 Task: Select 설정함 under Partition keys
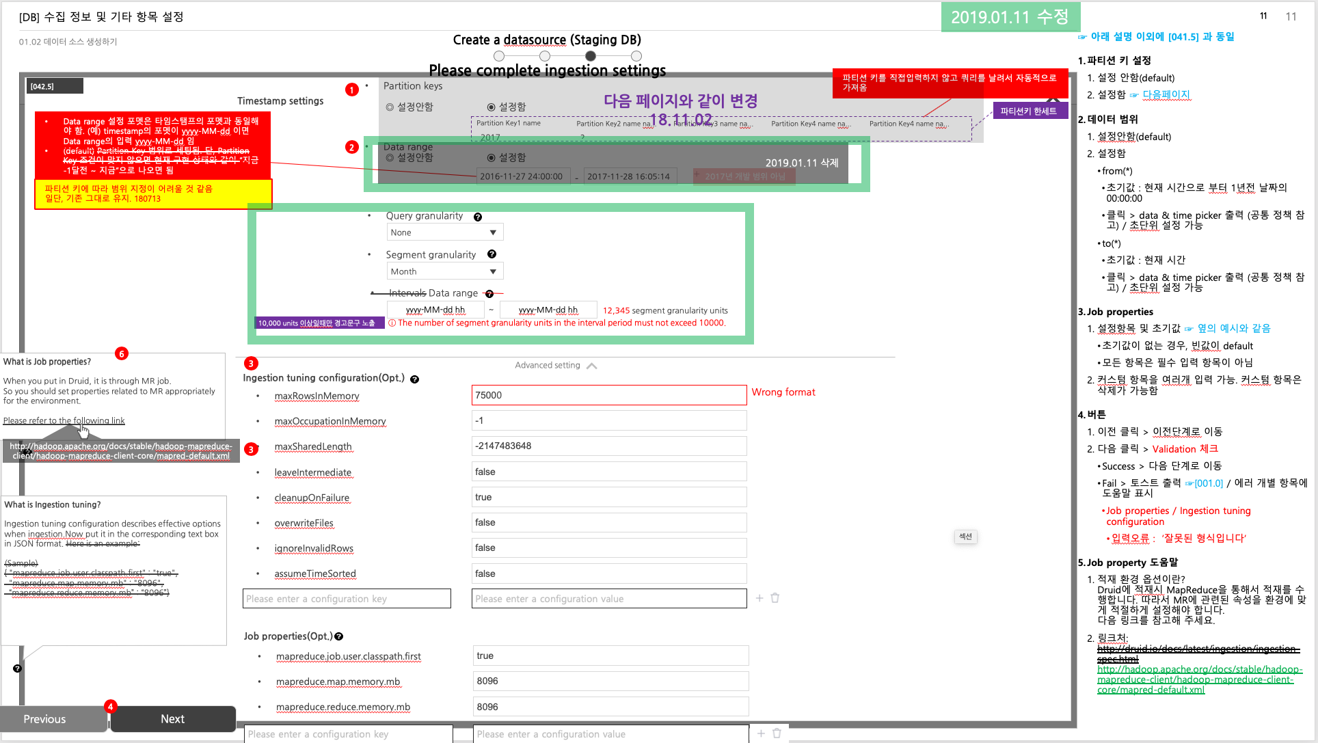(x=507, y=107)
